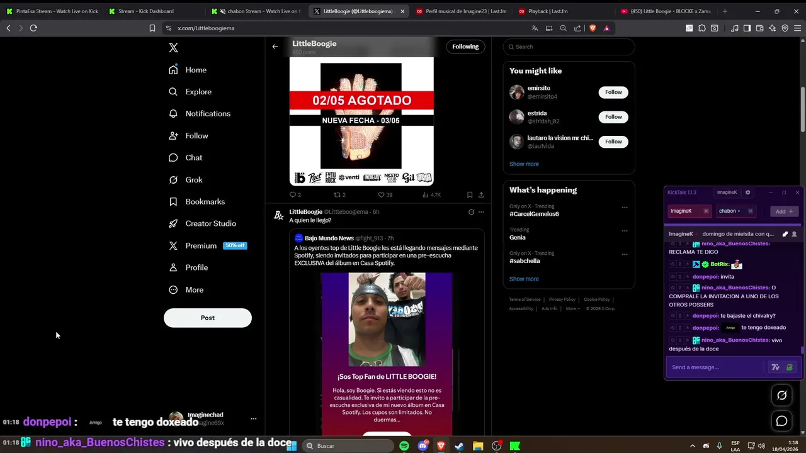Go back with LittleBoogie profile arrow

(275, 47)
